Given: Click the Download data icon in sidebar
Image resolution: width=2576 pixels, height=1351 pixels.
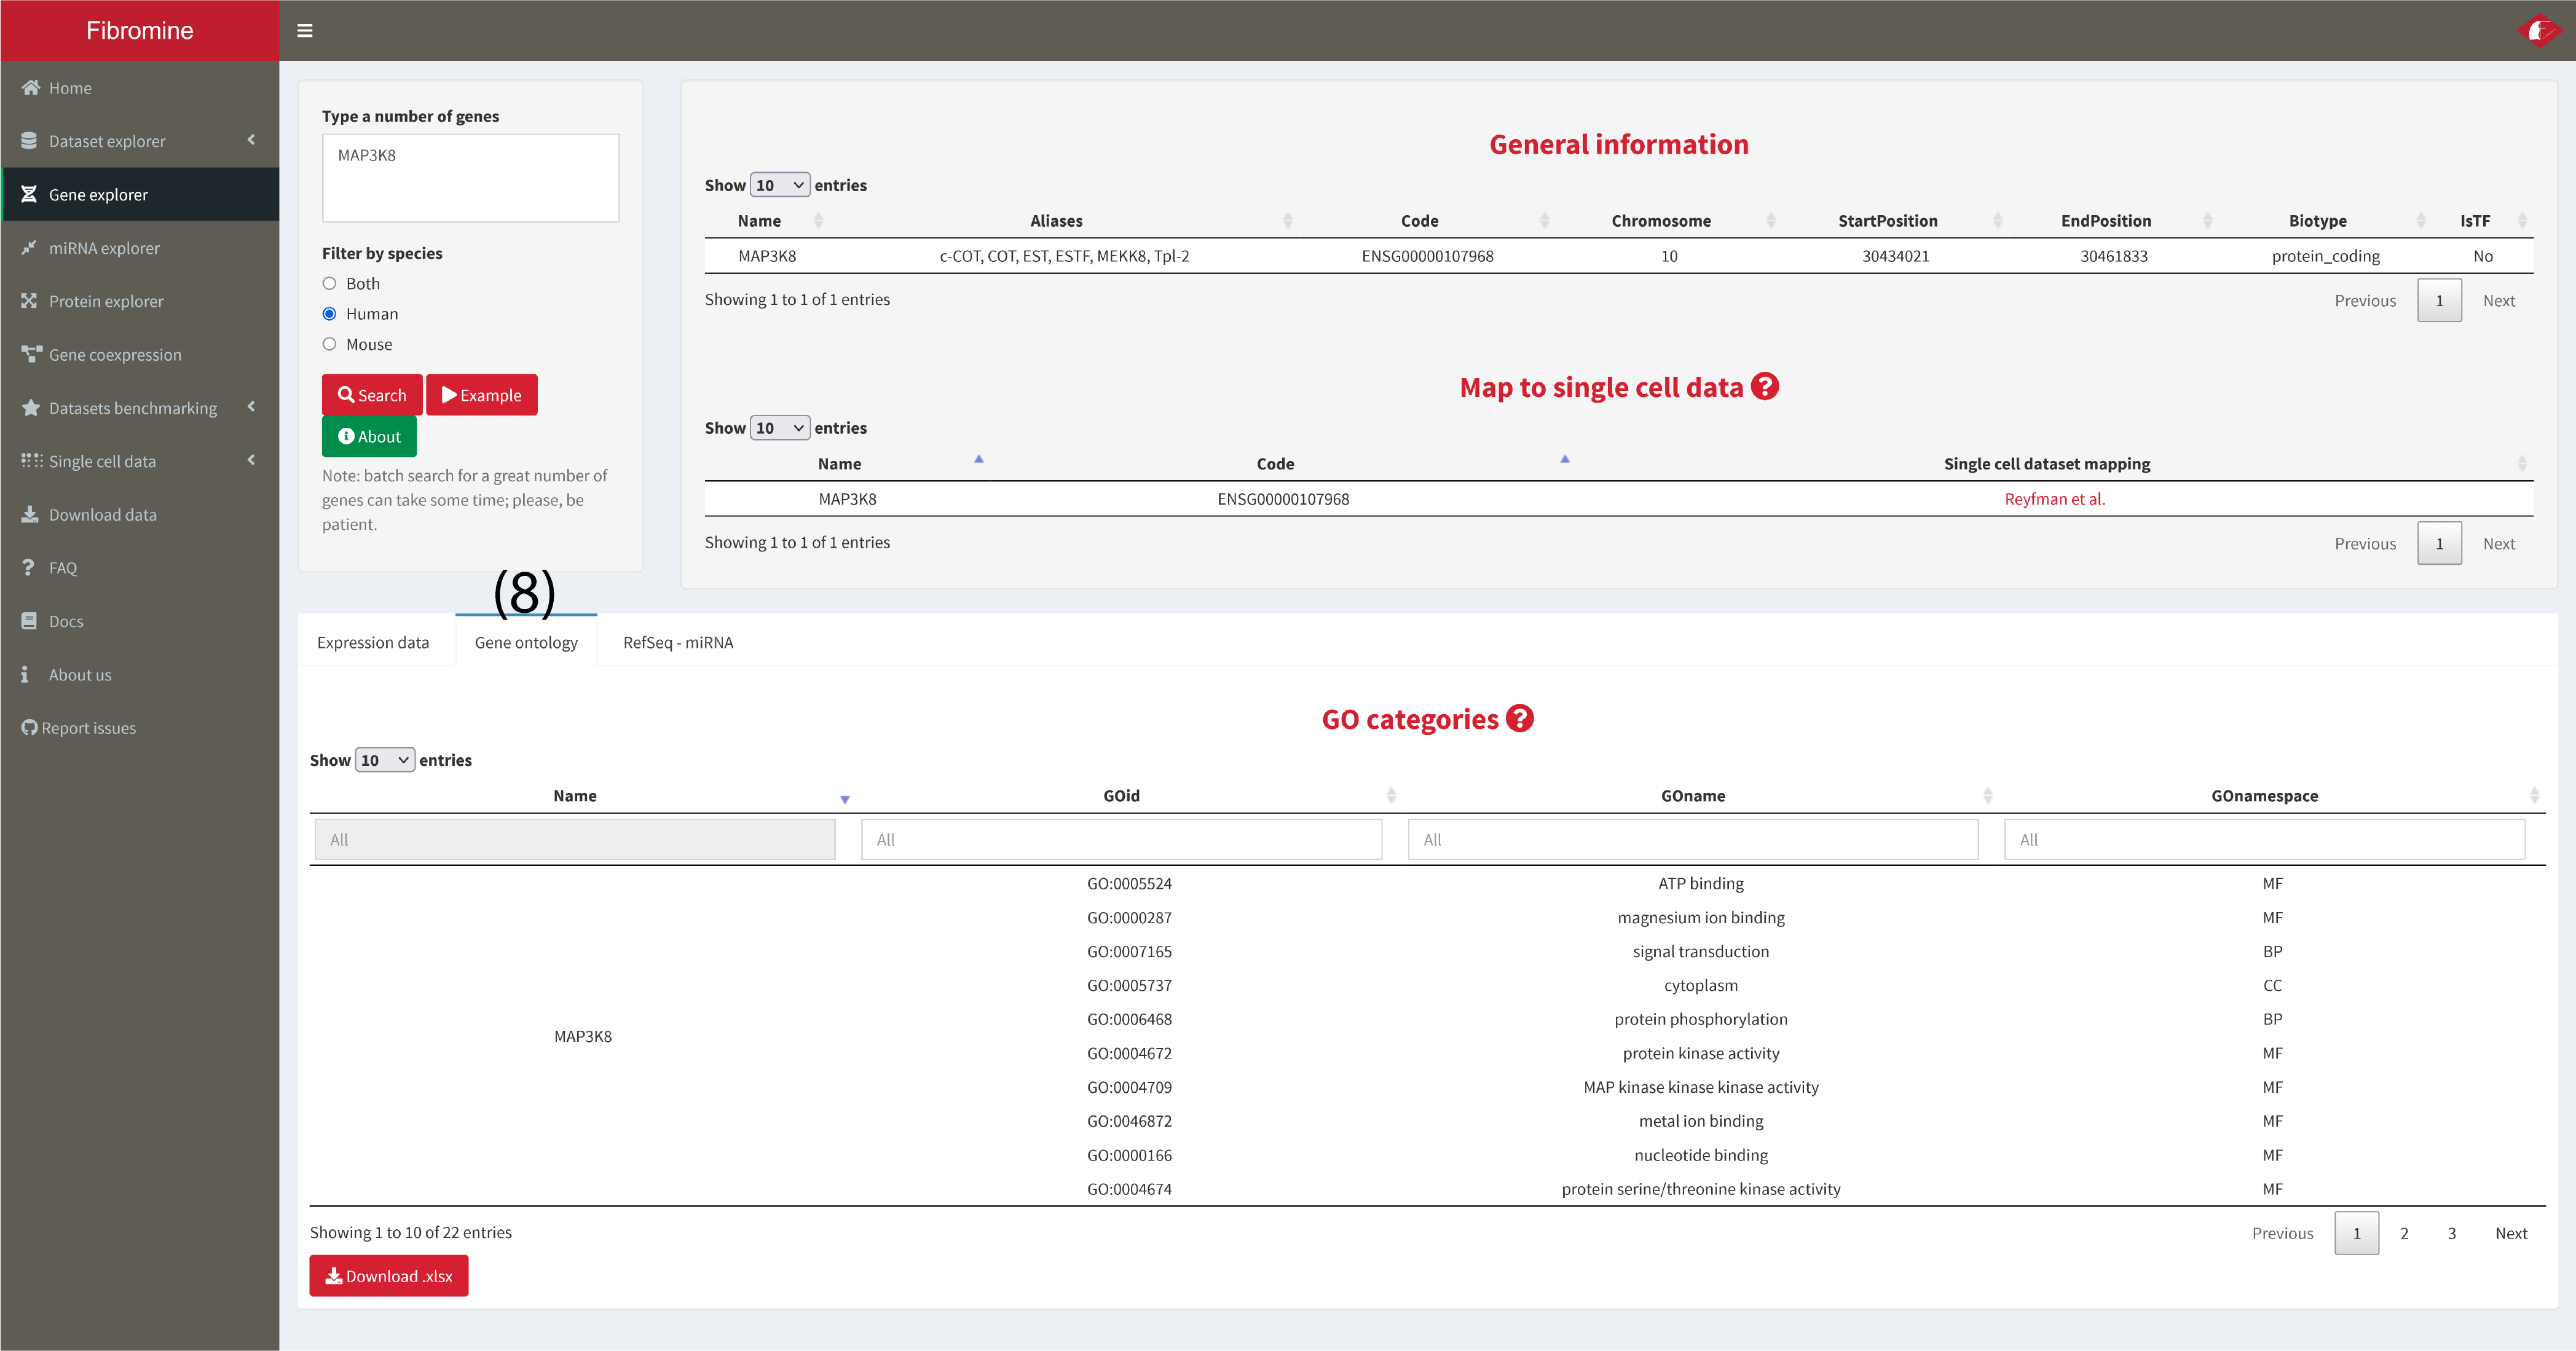Looking at the screenshot, I should (x=30, y=514).
